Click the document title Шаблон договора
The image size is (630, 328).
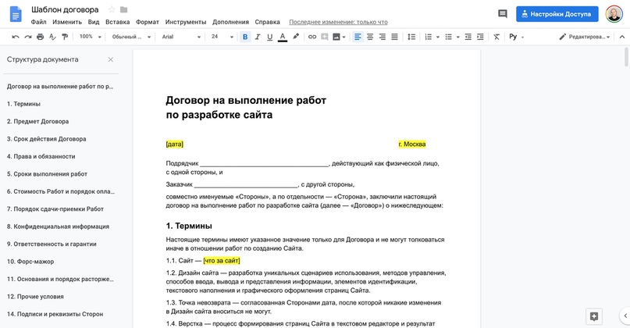pyautogui.click(x=65, y=9)
